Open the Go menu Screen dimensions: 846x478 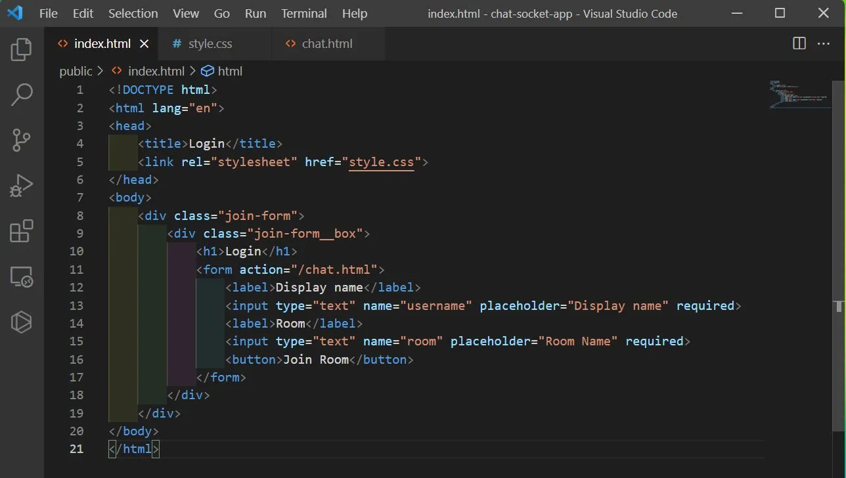pos(222,13)
